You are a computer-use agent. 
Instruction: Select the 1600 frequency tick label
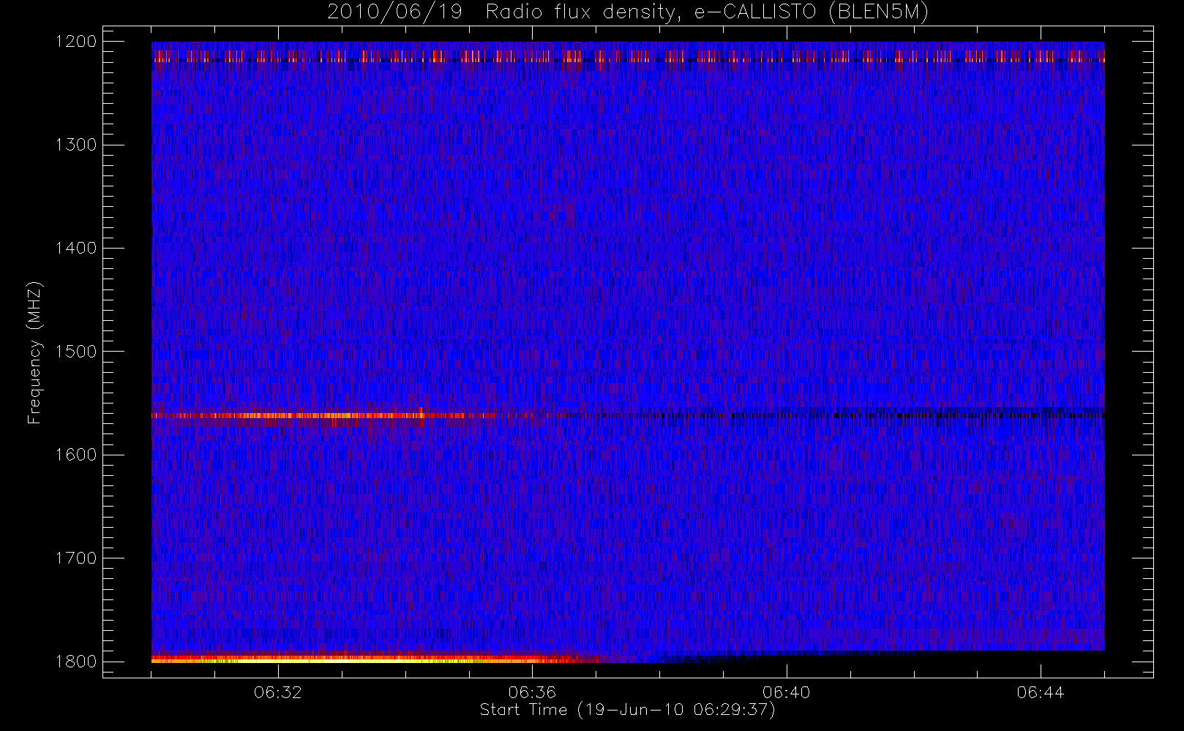pyautogui.click(x=76, y=455)
